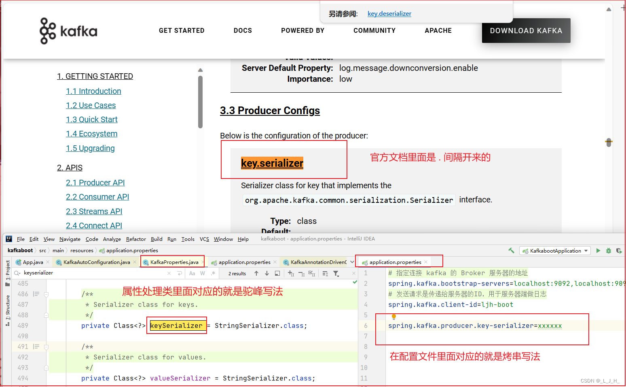Run with coverage using the shield-play icon
Viewport: 626px width, 387px height.
point(620,251)
